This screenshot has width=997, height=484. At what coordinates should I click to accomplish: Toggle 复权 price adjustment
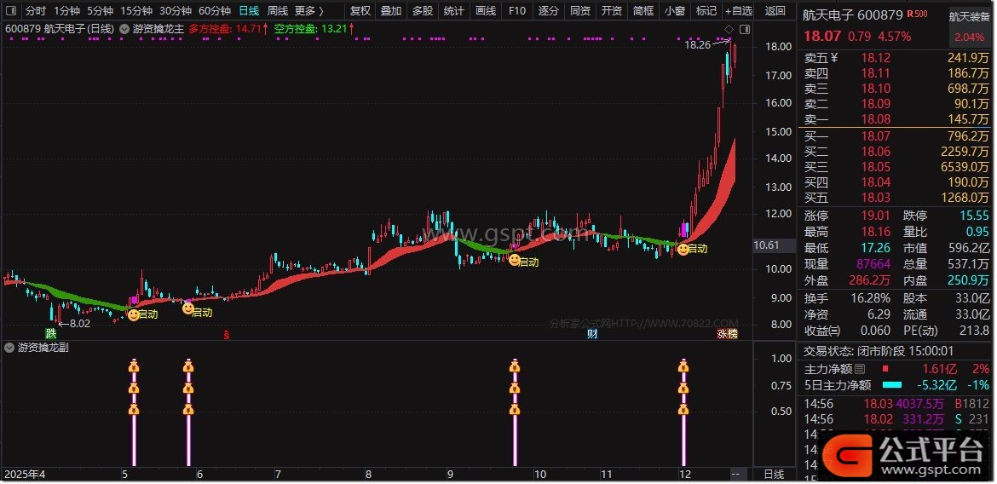pyautogui.click(x=360, y=11)
